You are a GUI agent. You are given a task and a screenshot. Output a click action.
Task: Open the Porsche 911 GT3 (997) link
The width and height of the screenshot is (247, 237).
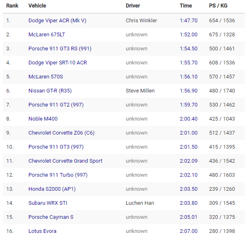click(x=56, y=147)
